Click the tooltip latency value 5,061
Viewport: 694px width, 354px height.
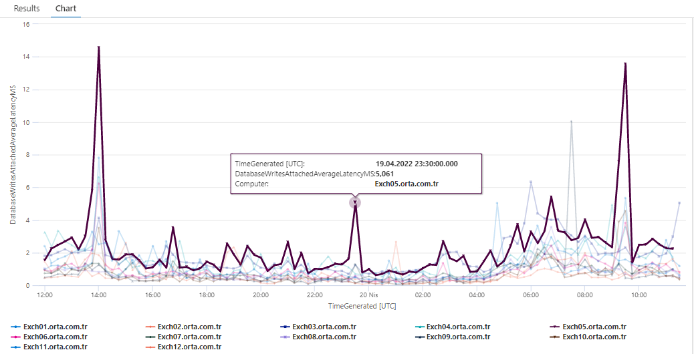384,174
